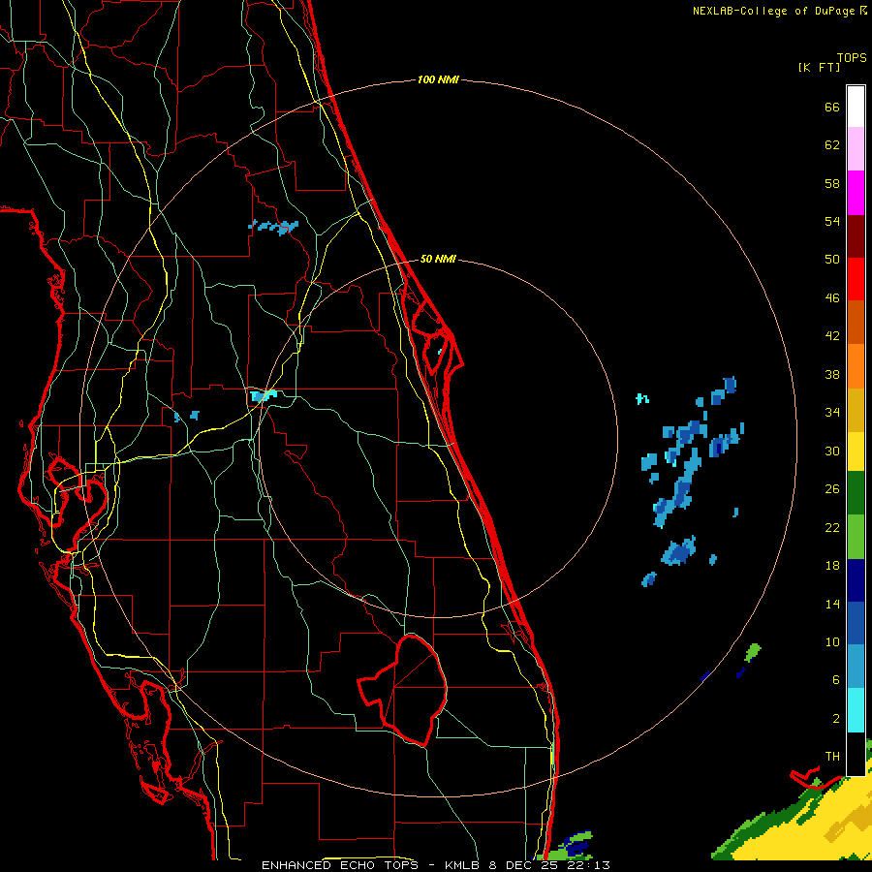The width and height of the screenshot is (872, 872).
Task: Pick the dark orange legend swatch
Action: [856, 322]
